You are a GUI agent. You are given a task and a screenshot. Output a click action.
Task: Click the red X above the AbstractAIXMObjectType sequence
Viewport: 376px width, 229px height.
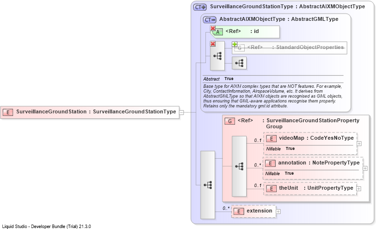click(x=213, y=44)
